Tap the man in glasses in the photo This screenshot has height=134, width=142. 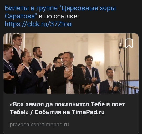click(x=58, y=63)
